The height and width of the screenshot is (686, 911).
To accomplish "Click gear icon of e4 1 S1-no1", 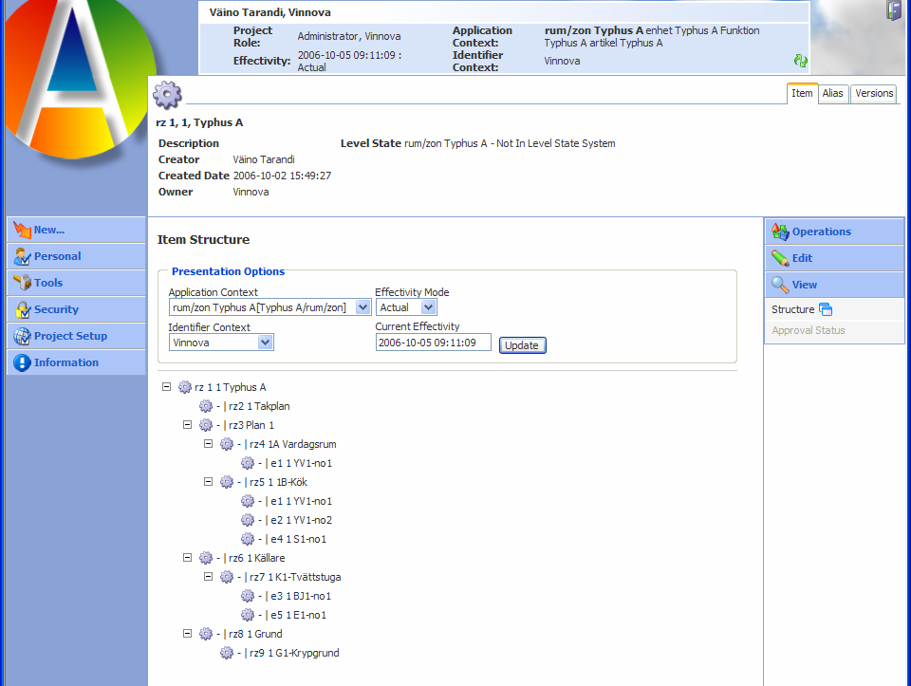I will click(248, 539).
